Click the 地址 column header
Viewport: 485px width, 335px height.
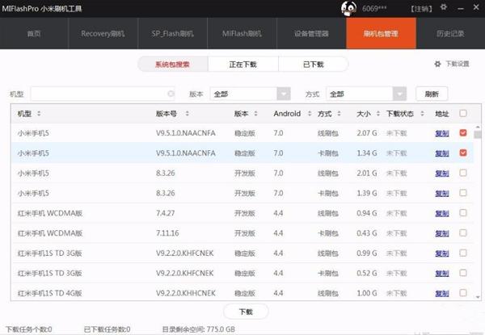[441, 114]
